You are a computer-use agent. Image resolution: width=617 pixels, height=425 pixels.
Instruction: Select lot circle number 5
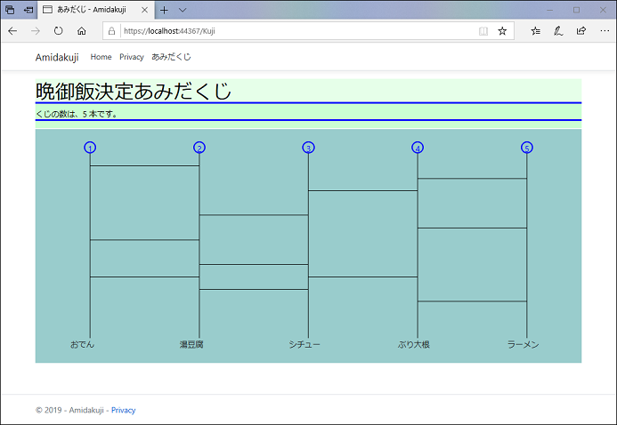click(527, 148)
